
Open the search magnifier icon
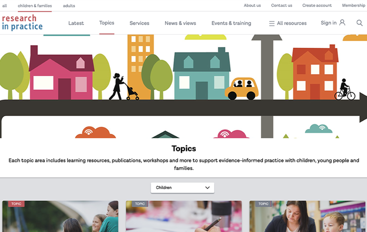(360, 23)
